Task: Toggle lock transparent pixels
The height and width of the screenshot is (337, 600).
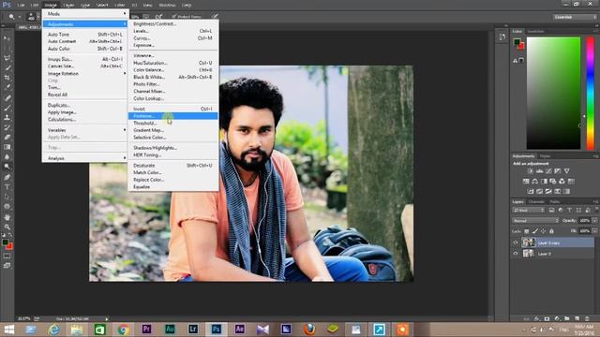Action: pyautogui.click(x=527, y=231)
